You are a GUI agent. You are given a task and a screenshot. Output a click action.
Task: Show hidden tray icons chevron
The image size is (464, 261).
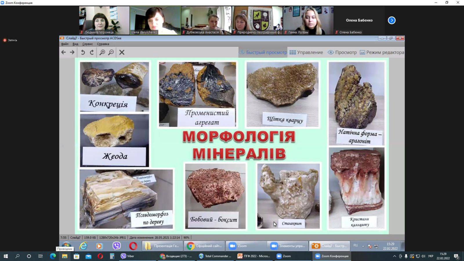coord(394,256)
